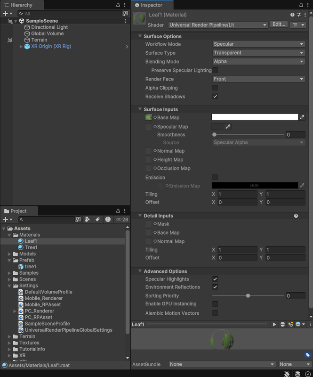The image size is (313, 377).
Task: Expand the Models folder
Action: click(x=9, y=254)
